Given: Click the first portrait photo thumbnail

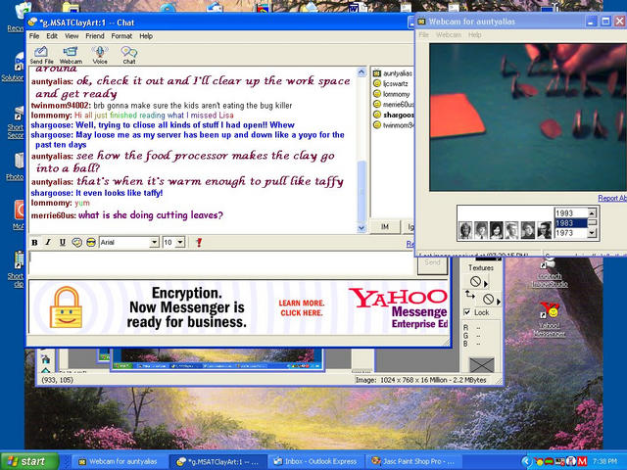Looking at the screenshot, I should click(465, 231).
